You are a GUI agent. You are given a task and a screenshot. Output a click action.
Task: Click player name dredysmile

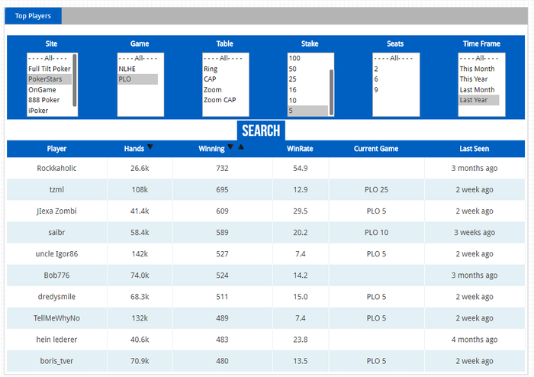coord(56,297)
